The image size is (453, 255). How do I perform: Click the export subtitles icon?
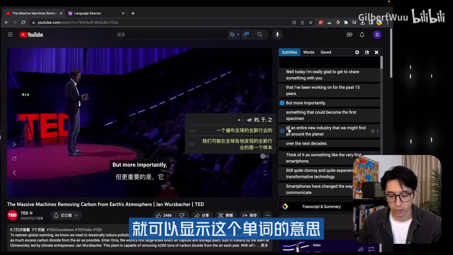(x=367, y=52)
